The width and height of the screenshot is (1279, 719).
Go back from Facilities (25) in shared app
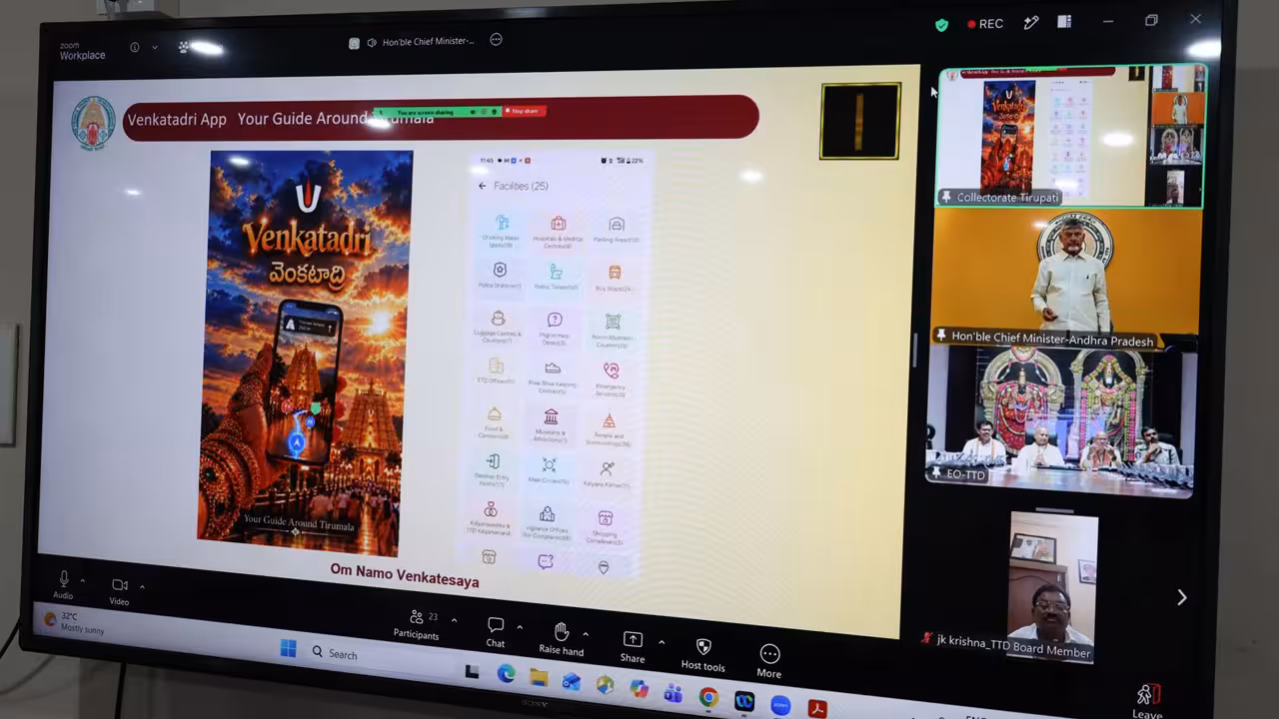[483, 186]
